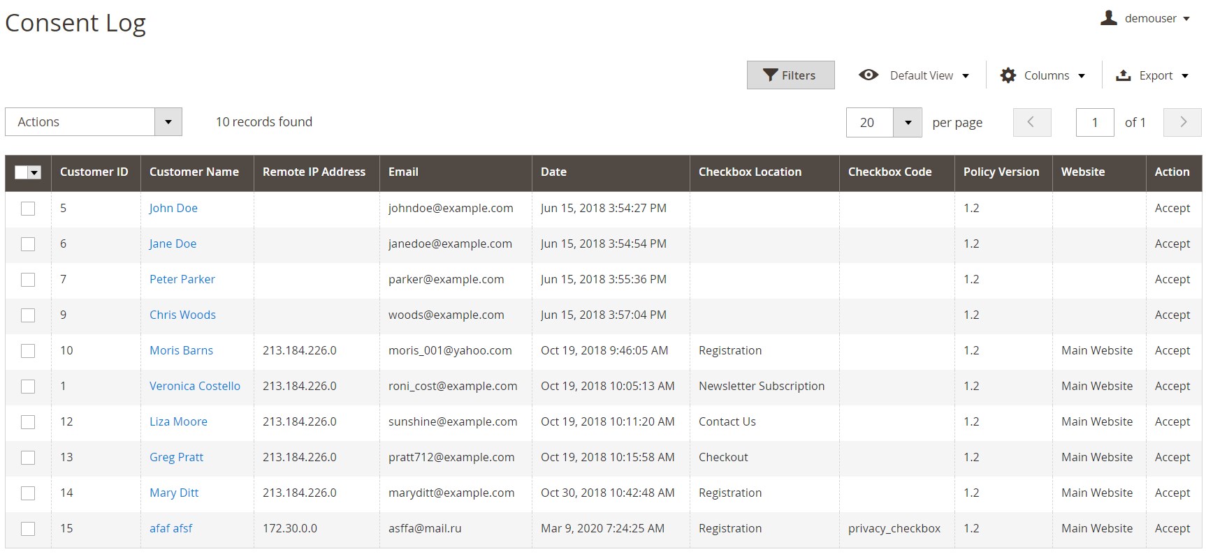Viewport: 1206px width, 554px height.
Task: Open Chris Woods customer link
Action: coord(182,315)
